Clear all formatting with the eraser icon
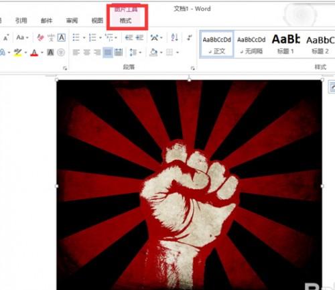335x290 pixels. [40, 38]
